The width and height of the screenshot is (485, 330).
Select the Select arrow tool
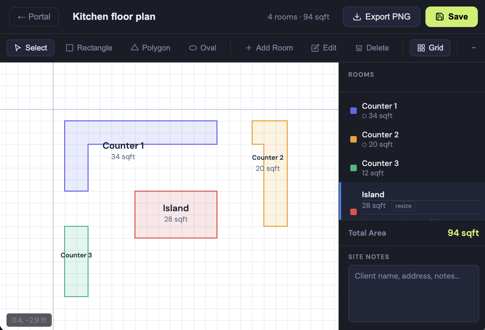tap(30, 48)
